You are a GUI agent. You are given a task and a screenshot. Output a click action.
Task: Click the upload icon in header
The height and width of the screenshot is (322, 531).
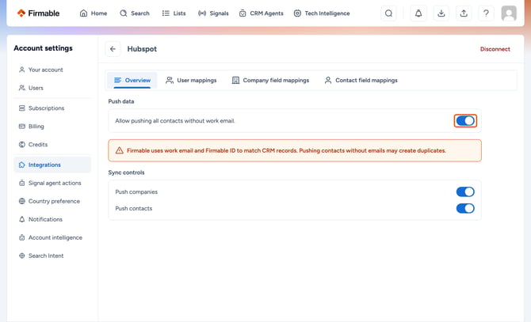click(x=464, y=13)
